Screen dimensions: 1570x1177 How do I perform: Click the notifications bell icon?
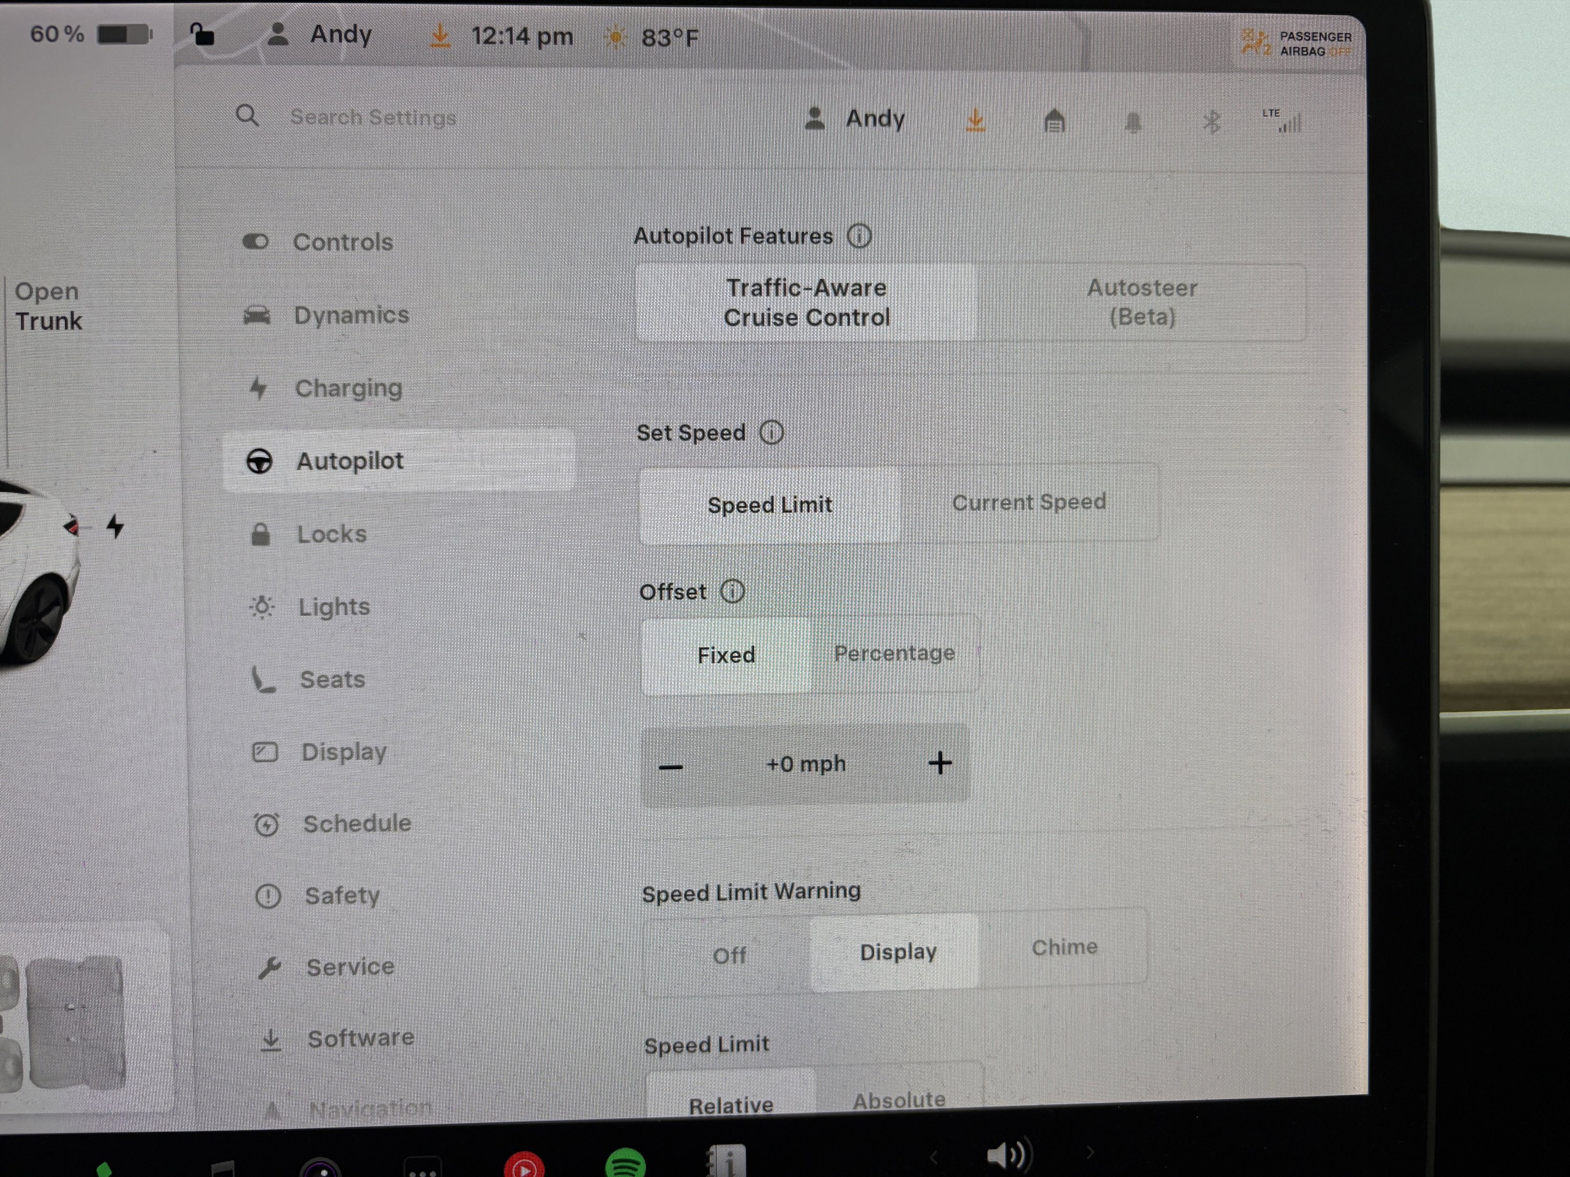[1133, 123]
